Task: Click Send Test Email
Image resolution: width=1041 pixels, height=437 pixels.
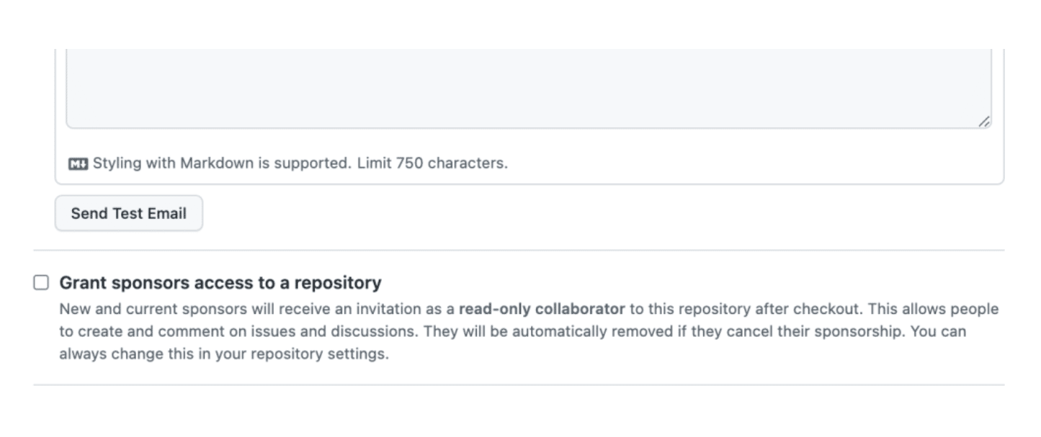Action: [128, 212]
